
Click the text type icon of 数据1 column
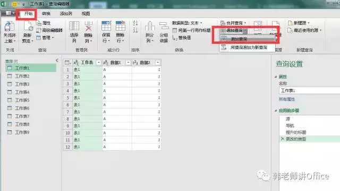[x=106, y=62]
